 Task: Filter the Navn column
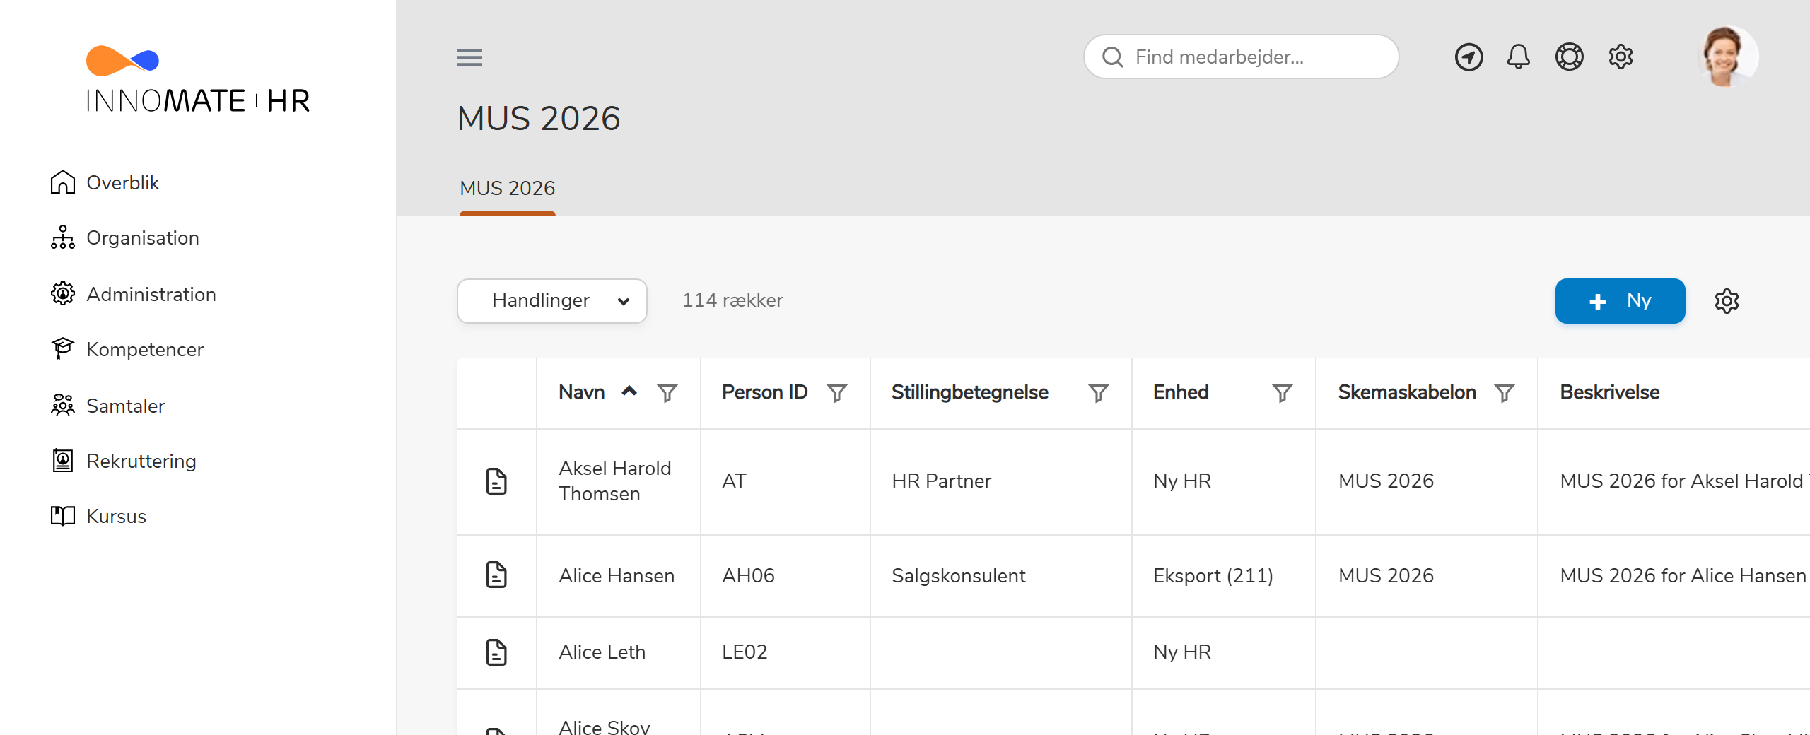[x=667, y=393]
